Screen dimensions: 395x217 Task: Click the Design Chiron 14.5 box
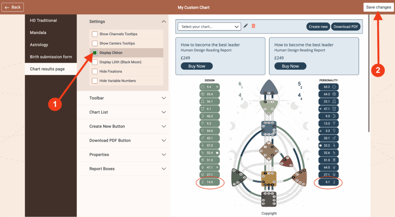tap(207, 182)
